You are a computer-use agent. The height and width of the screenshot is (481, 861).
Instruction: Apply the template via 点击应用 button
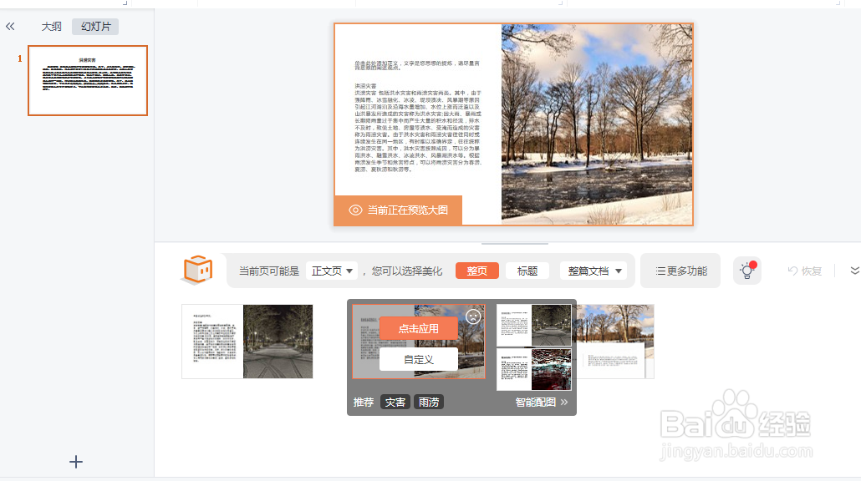418,328
